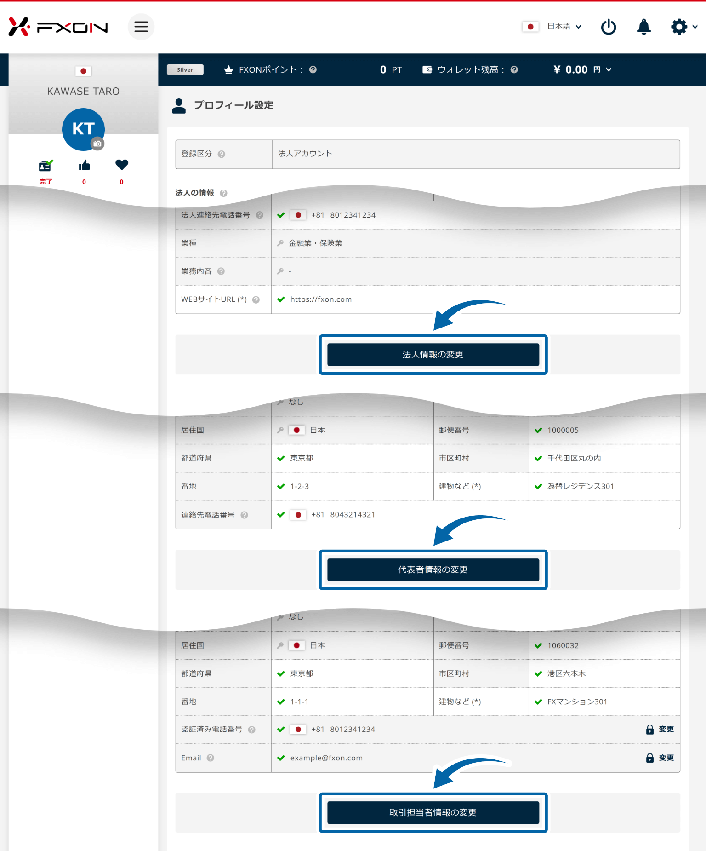Click the 法人アカウント value
Image resolution: width=706 pixels, height=851 pixels.
pos(305,154)
